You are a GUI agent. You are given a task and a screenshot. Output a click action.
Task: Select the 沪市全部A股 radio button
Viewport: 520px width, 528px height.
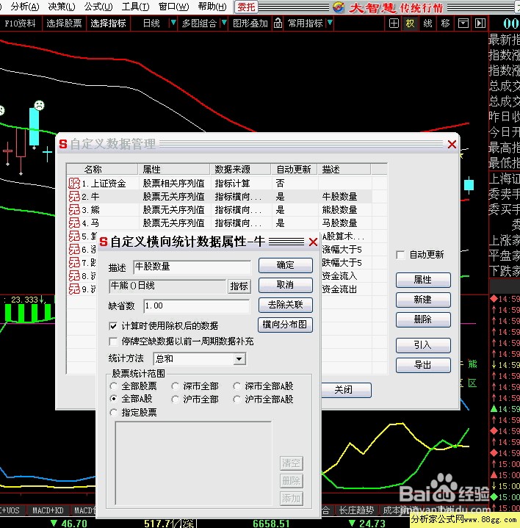(x=237, y=399)
